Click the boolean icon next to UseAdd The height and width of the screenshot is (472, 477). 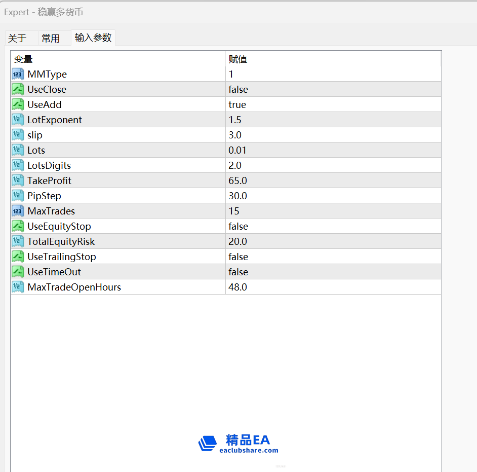pyautogui.click(x=18, y=104)
